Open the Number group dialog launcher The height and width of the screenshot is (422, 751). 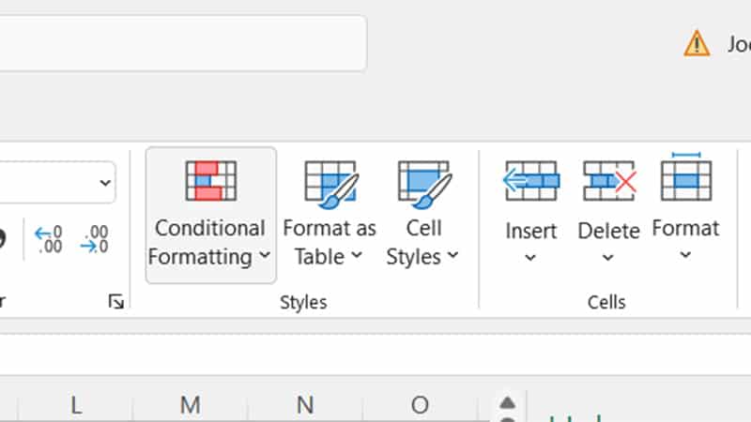coord(115,301)
